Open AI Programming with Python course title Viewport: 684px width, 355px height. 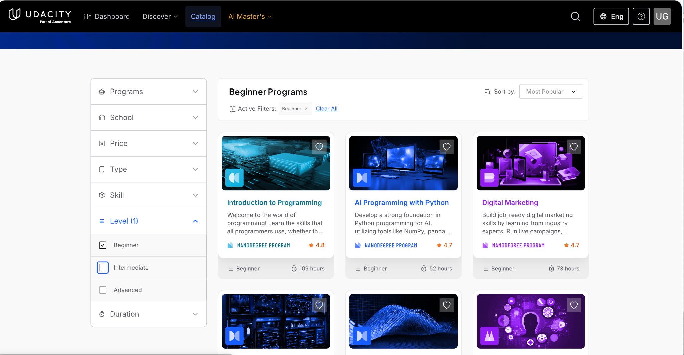coord(402,203)
